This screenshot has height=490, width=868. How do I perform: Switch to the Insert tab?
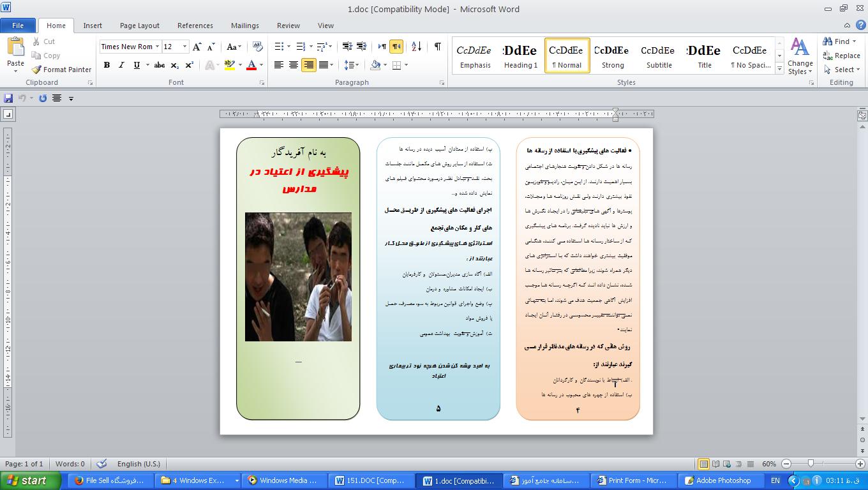pos(93,26)
